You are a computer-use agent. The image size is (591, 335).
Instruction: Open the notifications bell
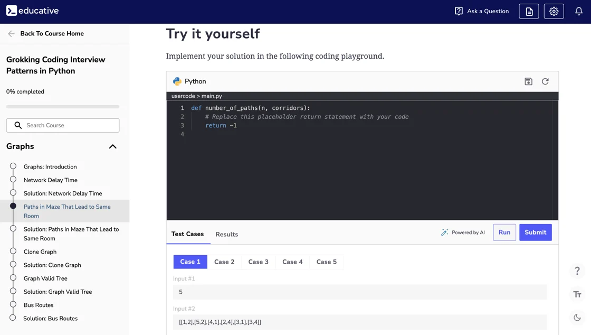[578, 11]
